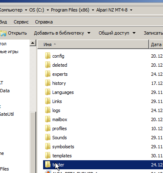Click the Открыть toolbar folder icon
163x173 pixels.
pyautogui.click(x=3, y=33)
